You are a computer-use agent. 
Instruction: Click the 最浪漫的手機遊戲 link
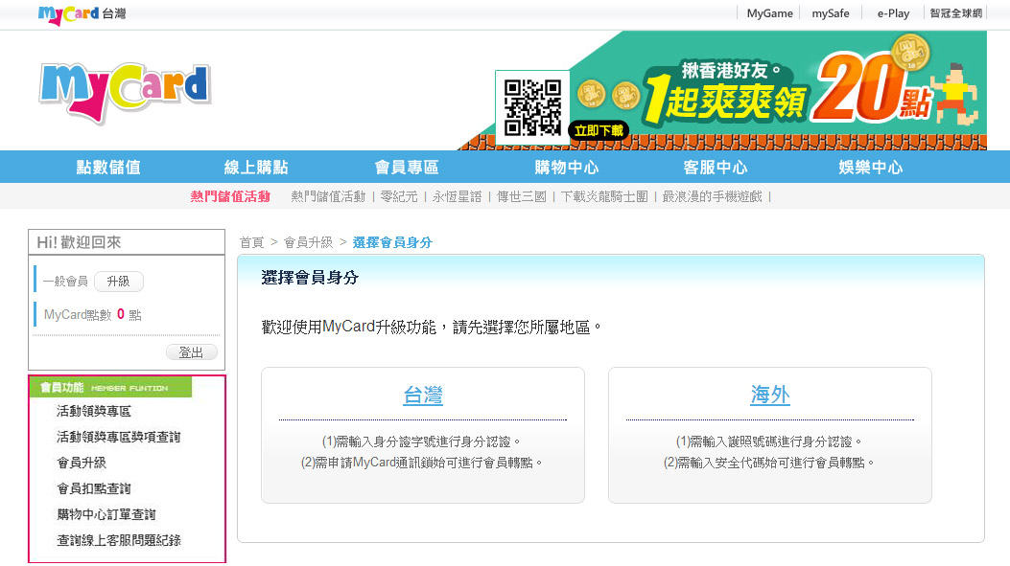click(x=712, y=197)
